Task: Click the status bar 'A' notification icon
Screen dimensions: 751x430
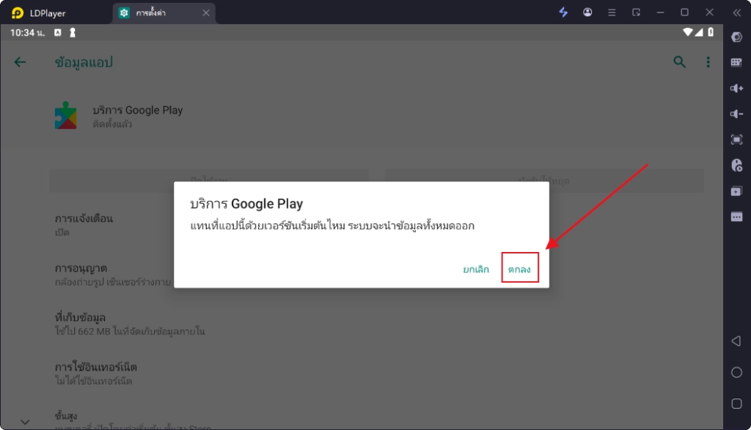Action: (x=57, y=32)
